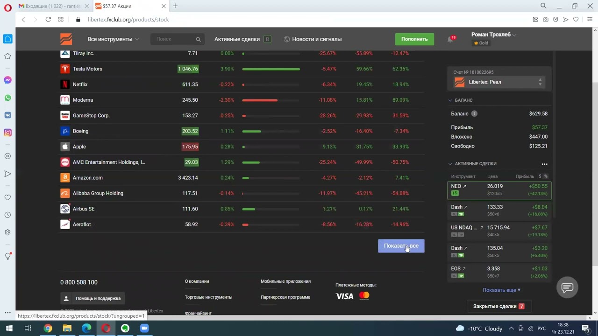The image size is (598, 336).
Task: Click the Netflix logo icon
Action: (65, 84)
